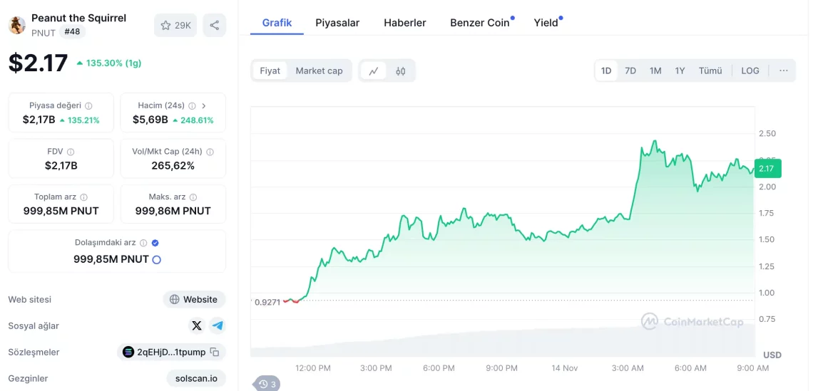
Task: Add PNUT to watchlist with star button
Action: [175, 26]
